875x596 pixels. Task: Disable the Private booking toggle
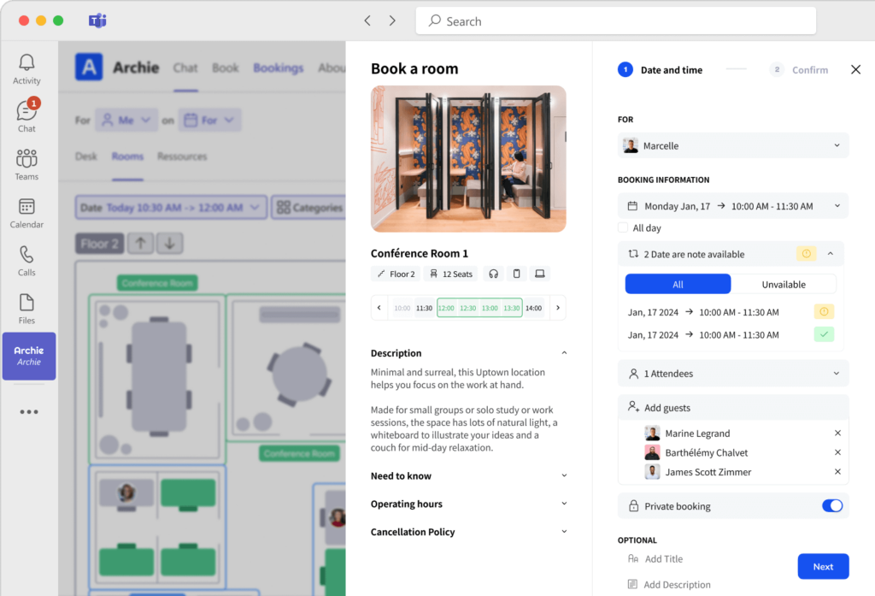(831, 506)
